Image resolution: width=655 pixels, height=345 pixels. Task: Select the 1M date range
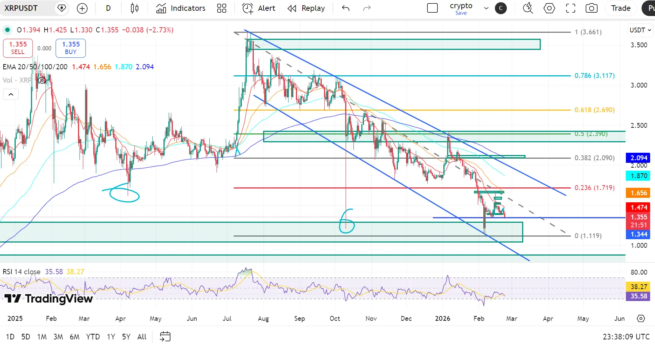pyautogui.click(x=42, y=337)
